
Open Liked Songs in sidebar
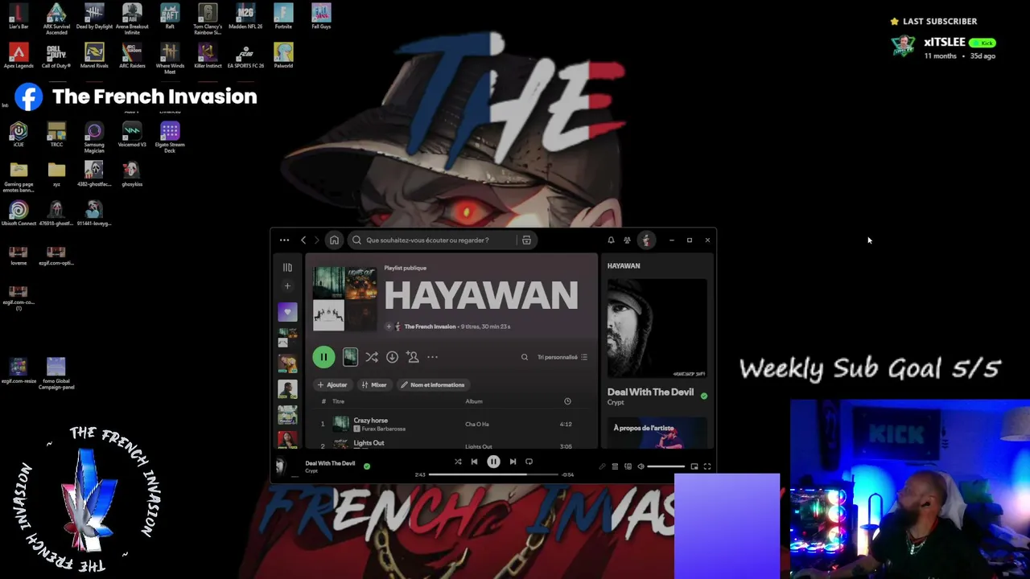coord(287,312)
